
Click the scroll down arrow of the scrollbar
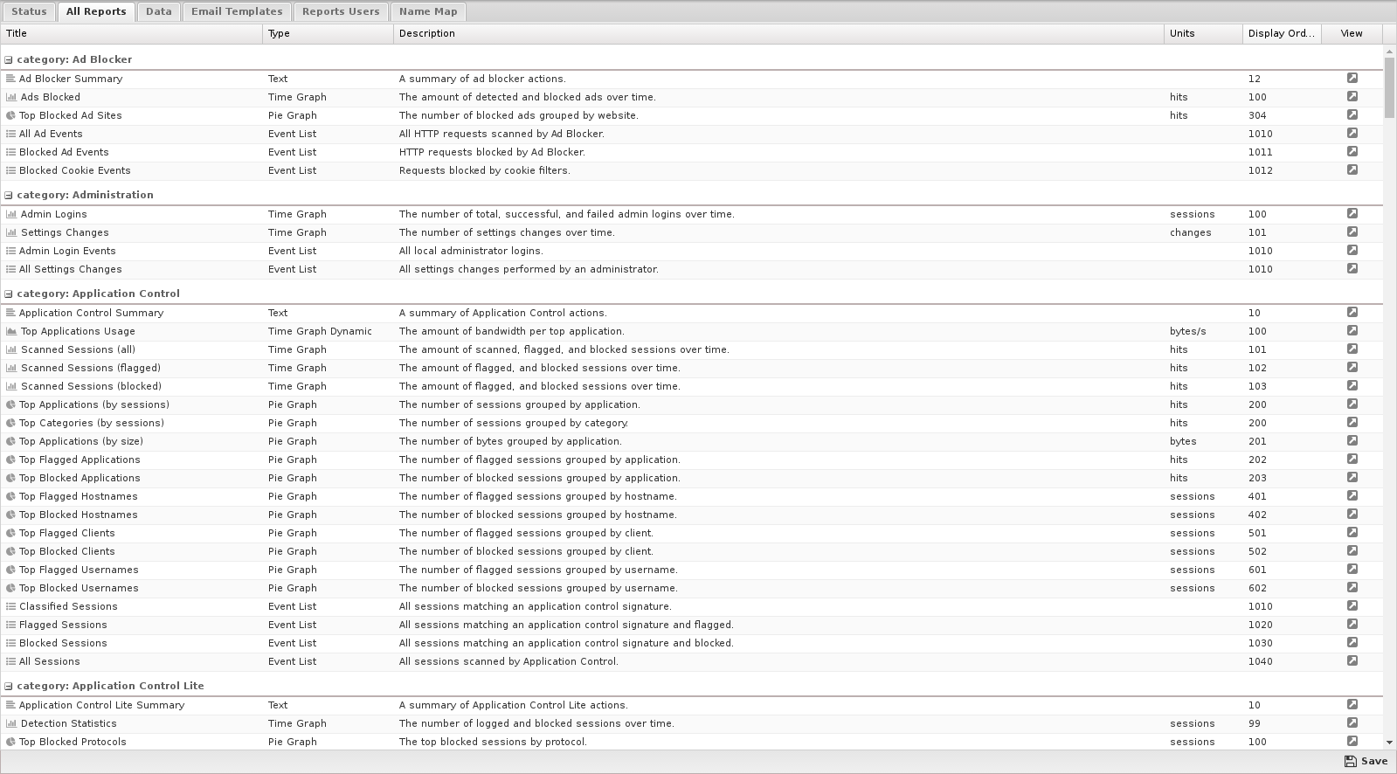coord(1390,743)
